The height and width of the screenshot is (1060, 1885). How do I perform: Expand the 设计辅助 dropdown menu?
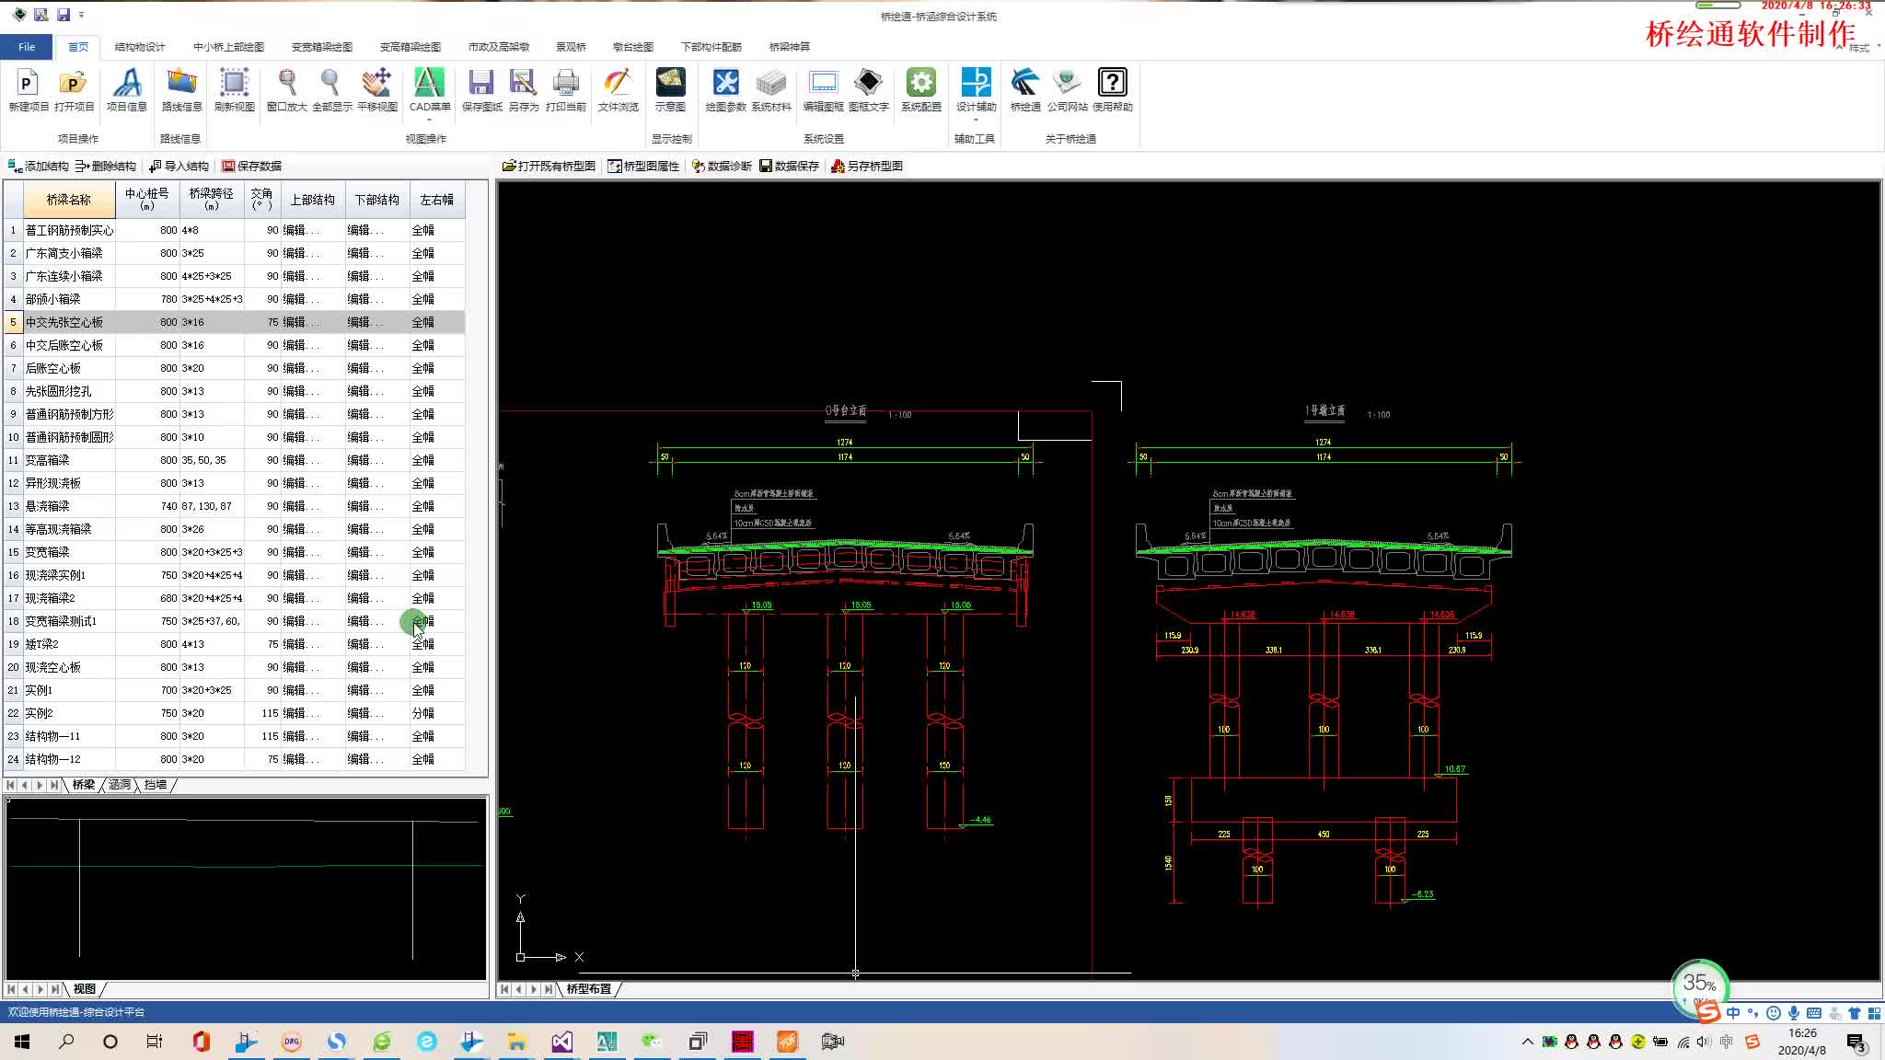click(976, 120)
